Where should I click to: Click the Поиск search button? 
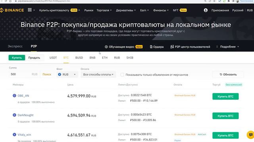[x=47, y=74]
